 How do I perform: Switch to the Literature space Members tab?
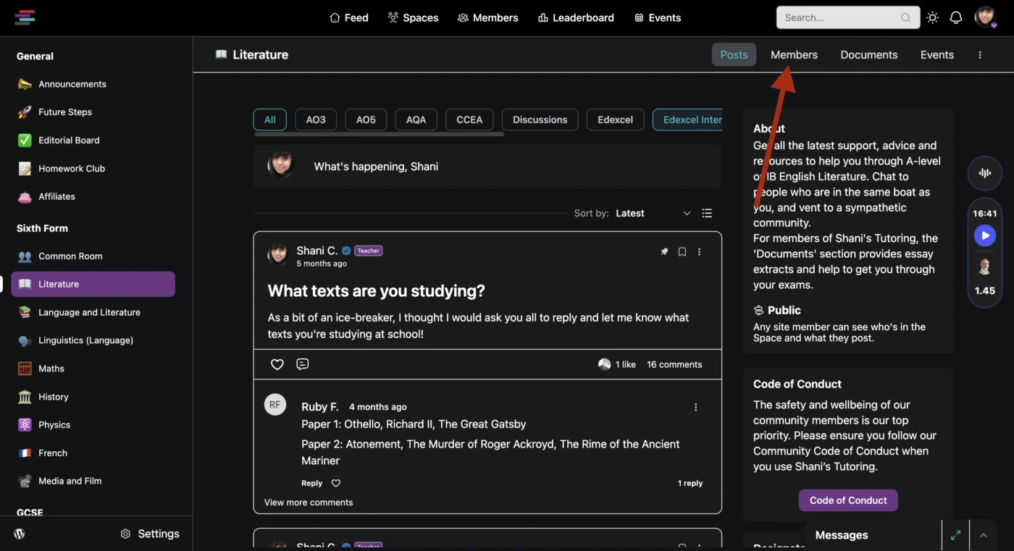point(794,55)
